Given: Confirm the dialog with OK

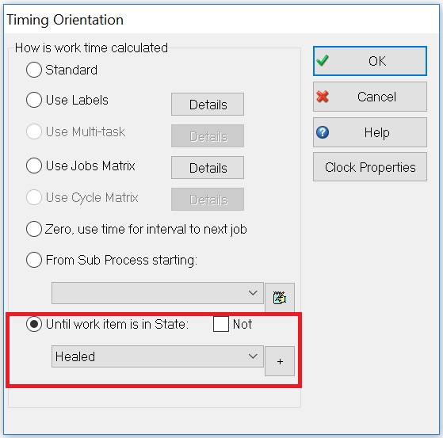Looking at the screenshot, I should click(370, 61).
